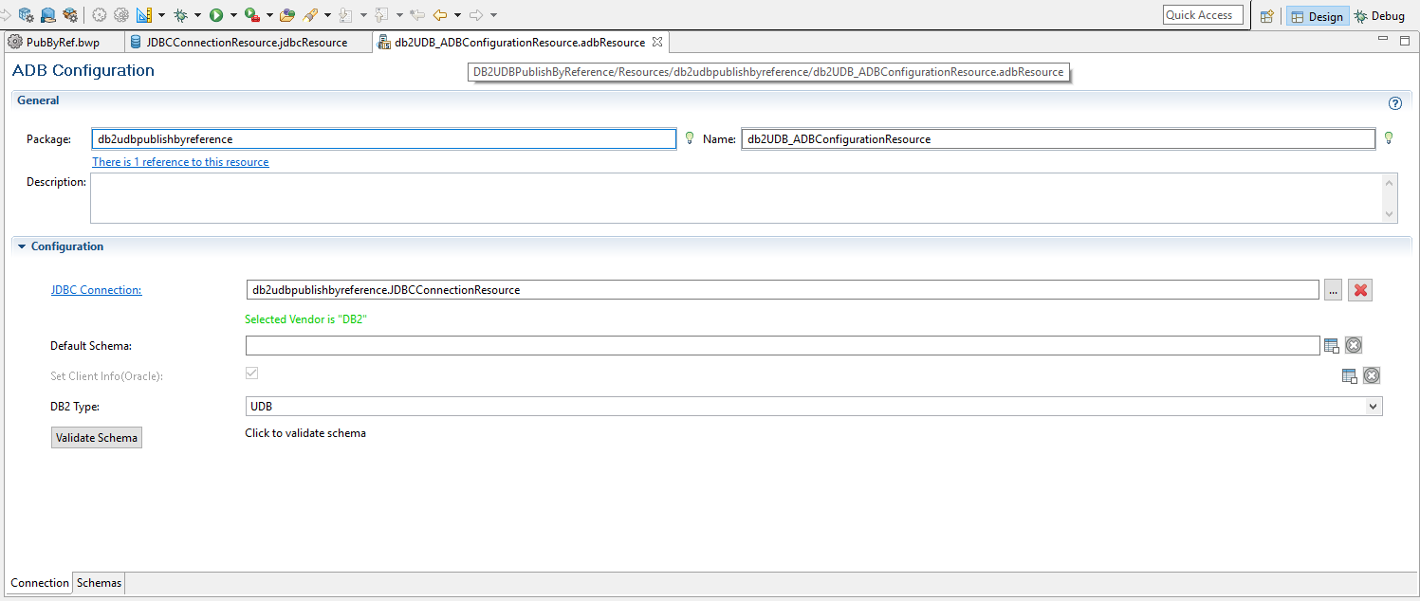Click the lightbulb icon beside Package field
This screenshot has height=601, width=1420.
[x=690, y=138]
